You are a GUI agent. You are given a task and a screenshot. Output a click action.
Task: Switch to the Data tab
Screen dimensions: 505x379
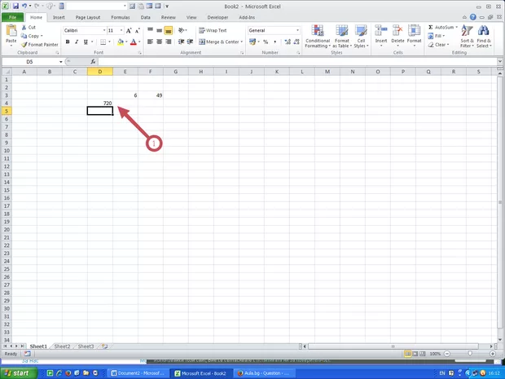point(145,17)
